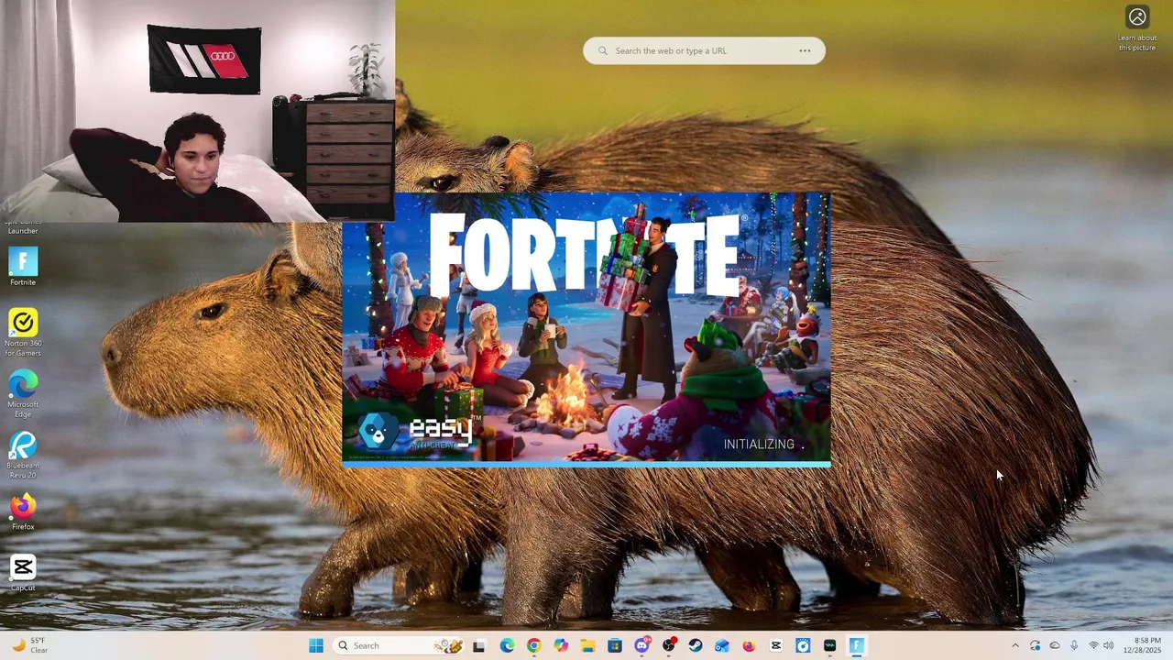1173x660 pixels.
Task: Click the OneDrive cloud tray icon
Action: click(1054, 645)
